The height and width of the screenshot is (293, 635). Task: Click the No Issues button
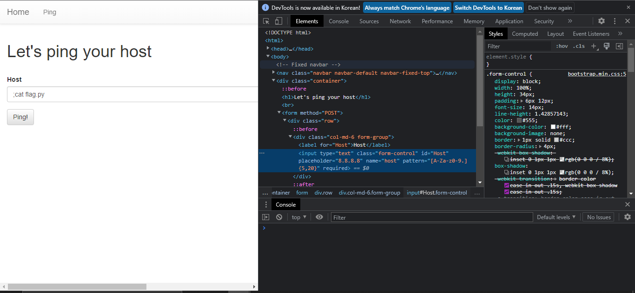point(599,217)
